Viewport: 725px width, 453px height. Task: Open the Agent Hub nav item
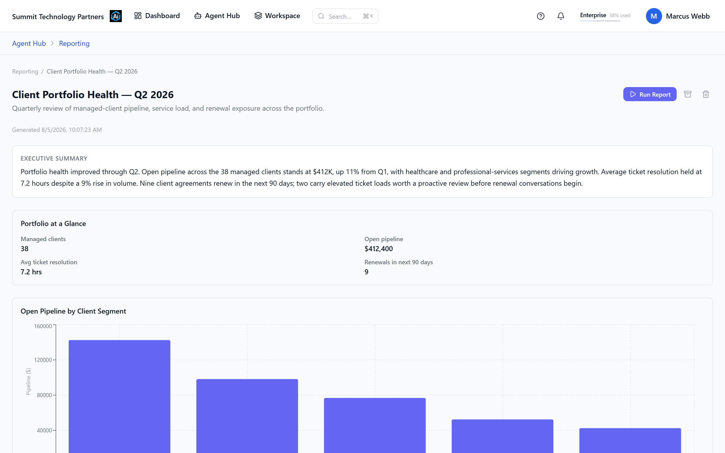pos(217,16)
